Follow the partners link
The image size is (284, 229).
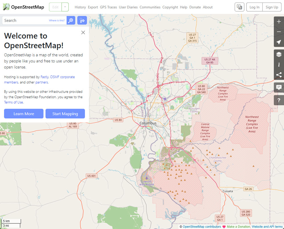pyautogui.click(x=42, y=82)
